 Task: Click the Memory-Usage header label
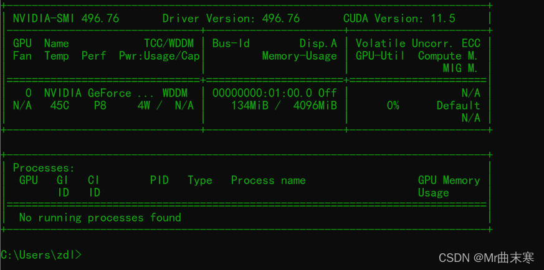tap(299, 56)
